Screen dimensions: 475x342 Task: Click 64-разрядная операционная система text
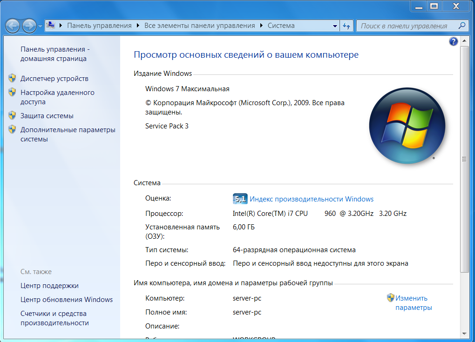point(294,250)
